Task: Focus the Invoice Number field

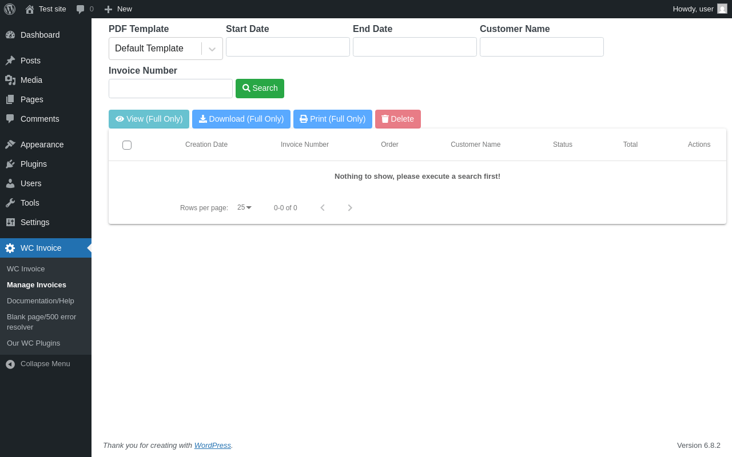Action: [x=170, y=89]
